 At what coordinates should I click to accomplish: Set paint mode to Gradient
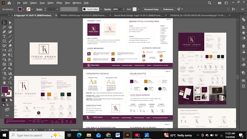7,100
